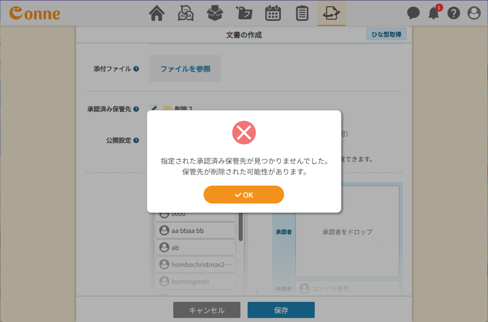Click the ひな型取得 button
The height and width of the screenshot is (322, 488).
[386, 34]
